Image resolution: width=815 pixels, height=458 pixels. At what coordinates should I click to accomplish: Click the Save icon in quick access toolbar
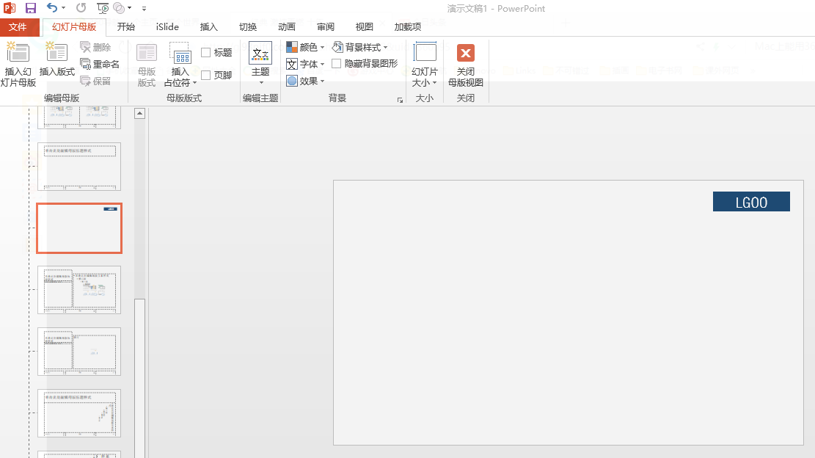click(31, 8)
